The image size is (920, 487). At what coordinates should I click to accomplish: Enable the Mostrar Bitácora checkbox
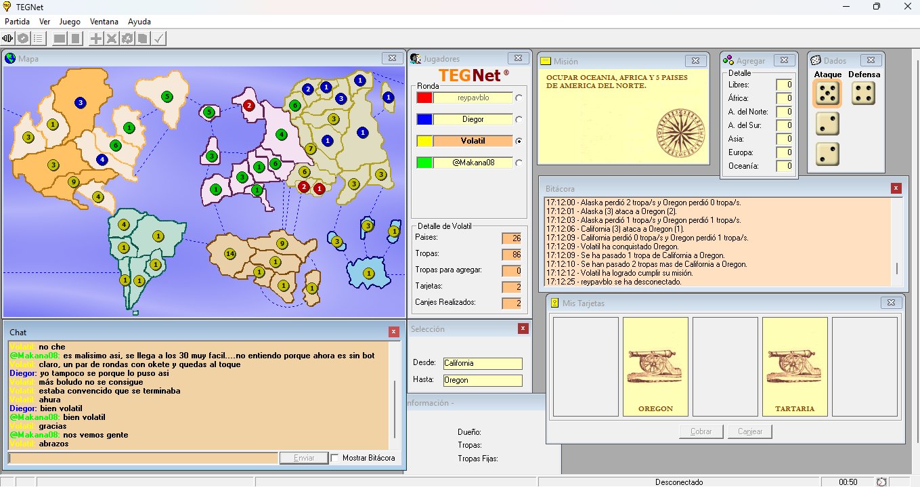[335, 458]
